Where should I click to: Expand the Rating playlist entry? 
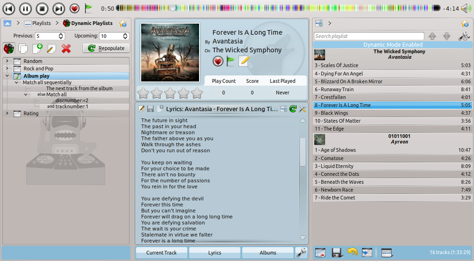[7, 113]
